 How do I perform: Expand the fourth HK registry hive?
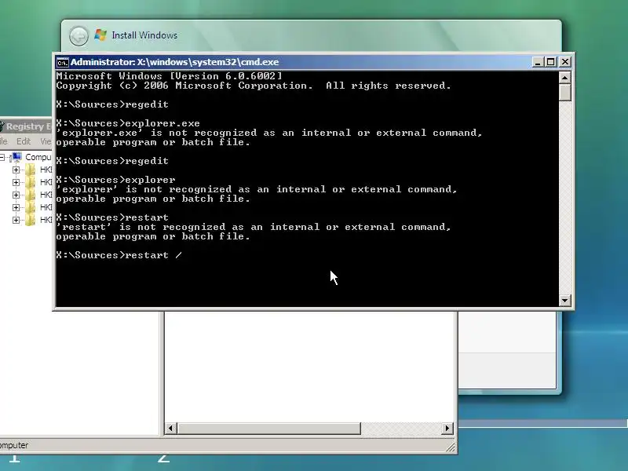16,207
